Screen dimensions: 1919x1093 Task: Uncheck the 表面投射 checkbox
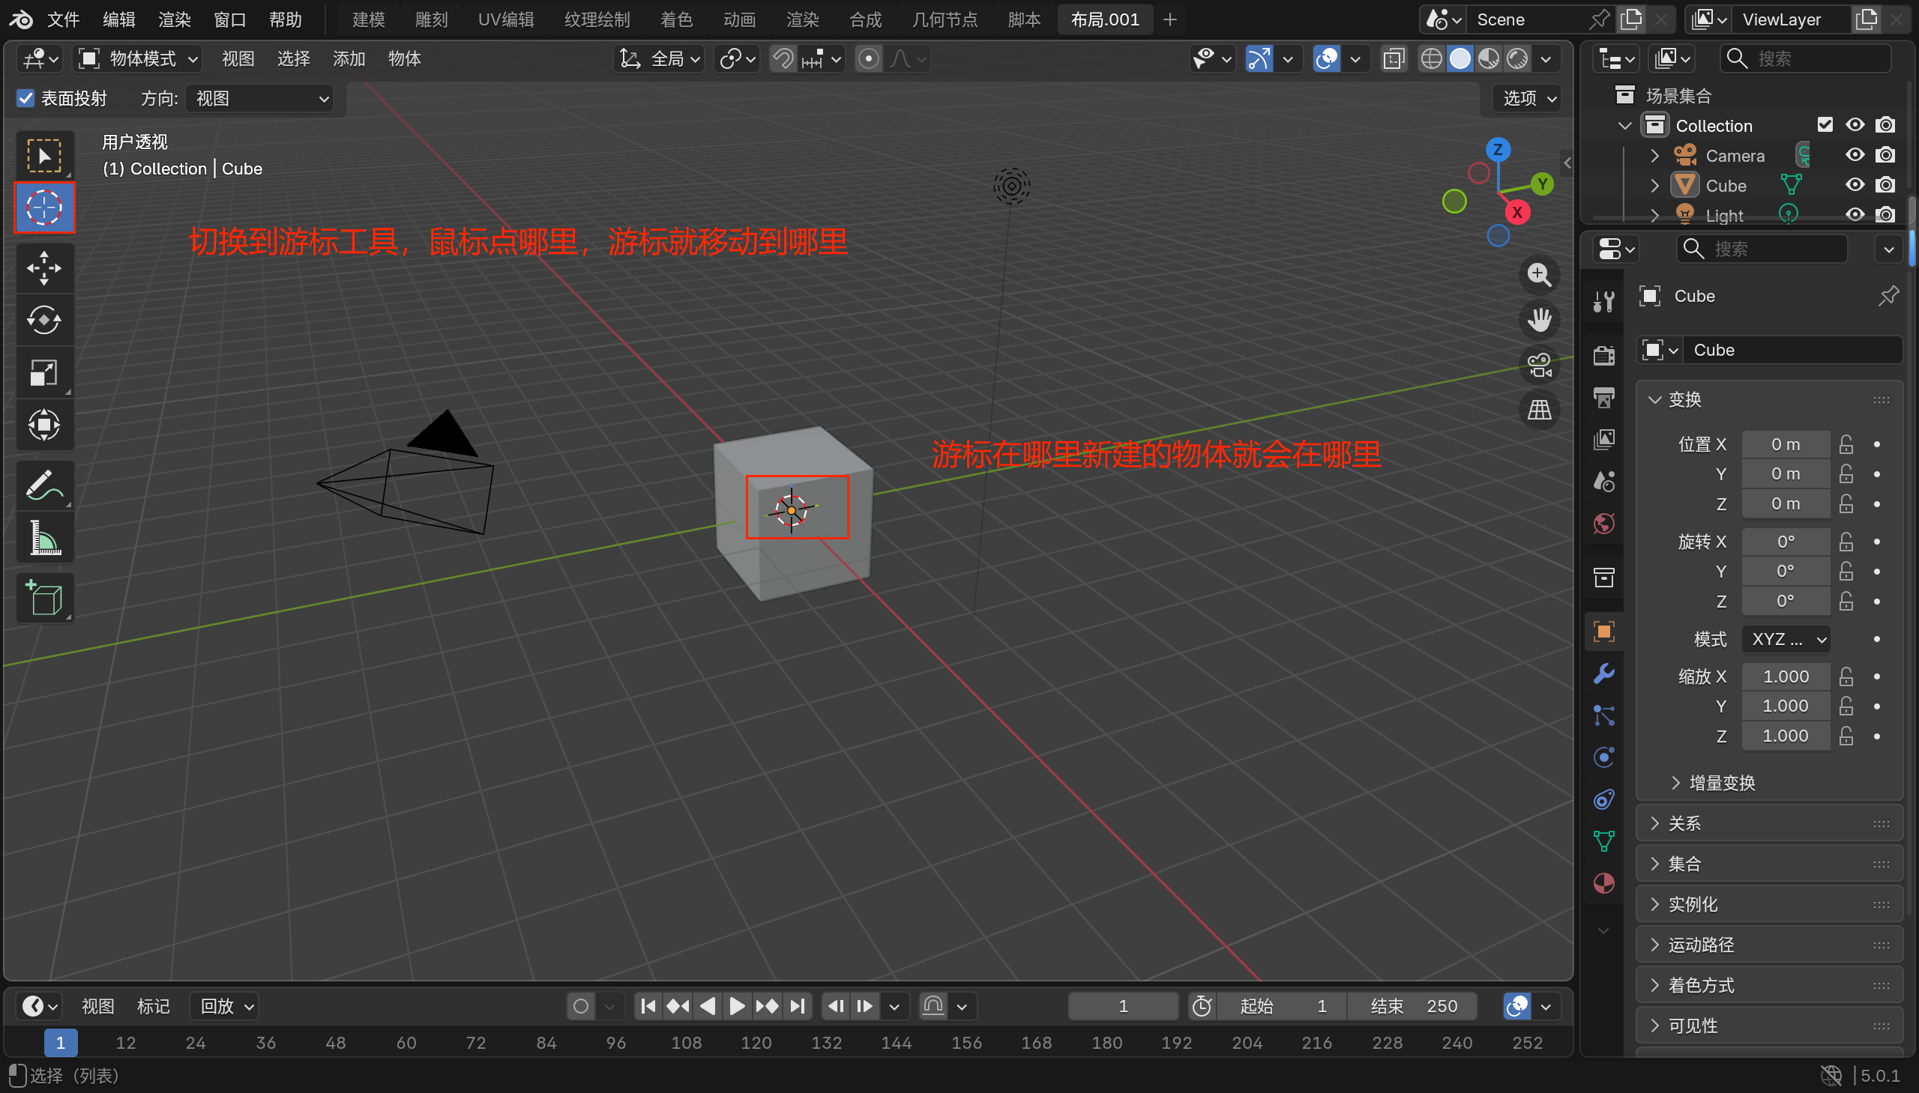click(x=25, y=98)
